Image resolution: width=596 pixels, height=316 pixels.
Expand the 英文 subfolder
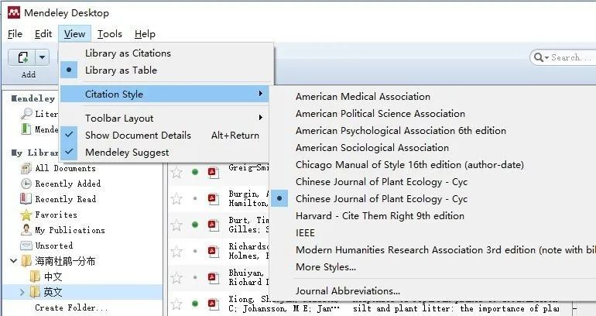pyautogui.click(x=22, y=293)
